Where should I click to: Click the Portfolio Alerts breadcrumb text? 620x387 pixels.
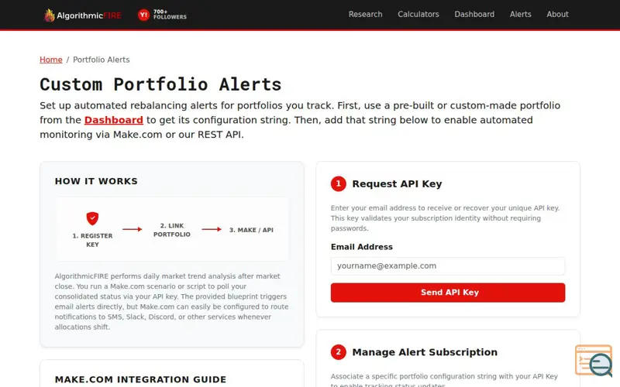(102, 60)
